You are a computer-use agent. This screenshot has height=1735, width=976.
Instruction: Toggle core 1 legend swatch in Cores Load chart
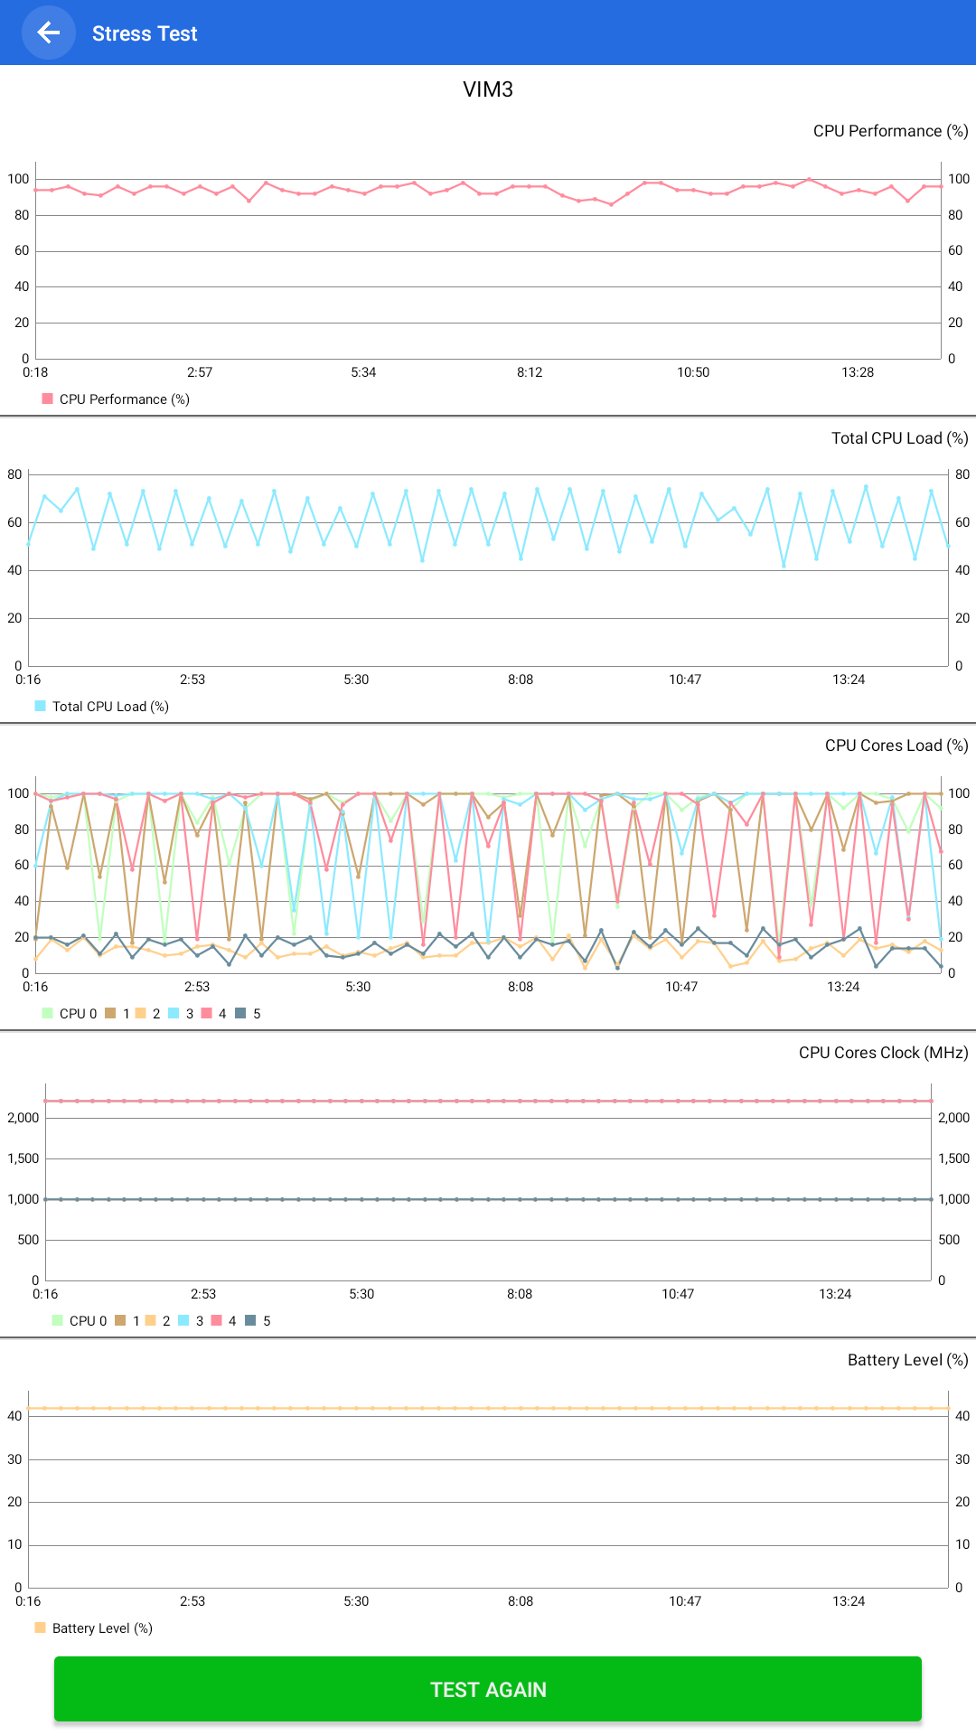pos(110,1013)
